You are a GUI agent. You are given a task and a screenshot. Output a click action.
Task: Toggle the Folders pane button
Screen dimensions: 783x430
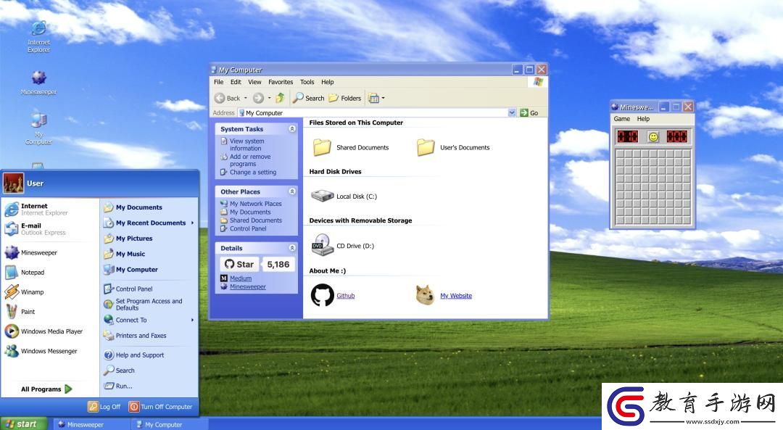point(345,98)
